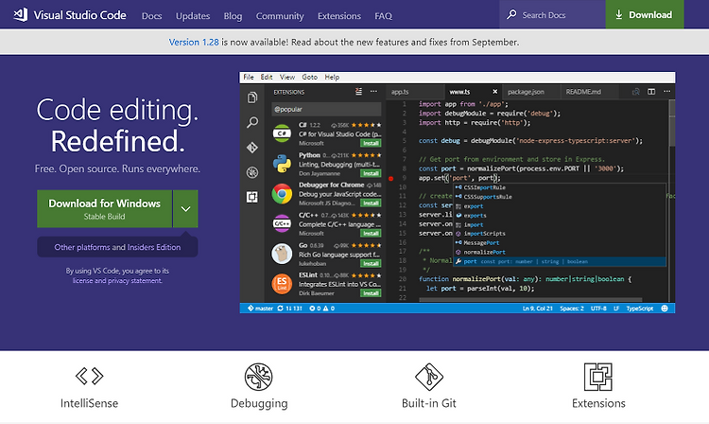Image resolution: width=709 pixels, height=424 pixels.
Task: Open the View menu in the editor
Action: 287,78
